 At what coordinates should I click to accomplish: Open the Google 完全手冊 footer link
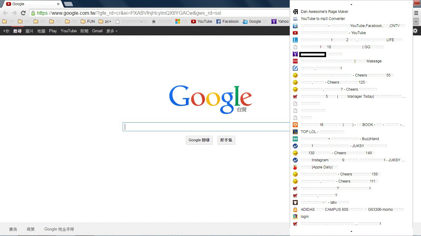(59, 229)
